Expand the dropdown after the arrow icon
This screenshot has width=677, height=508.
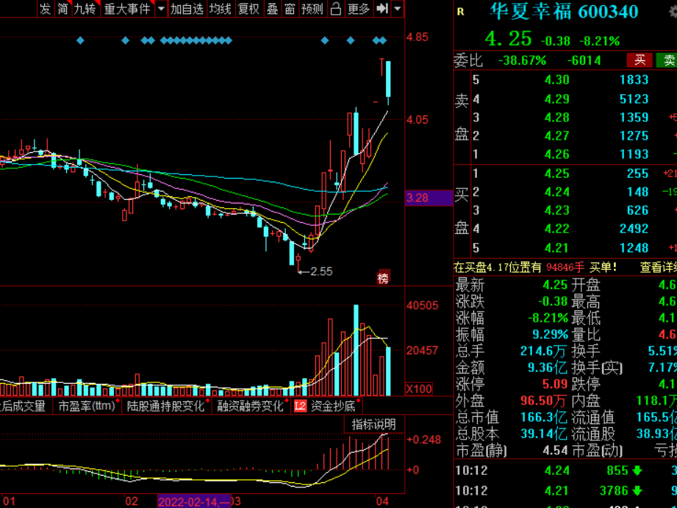397,9
